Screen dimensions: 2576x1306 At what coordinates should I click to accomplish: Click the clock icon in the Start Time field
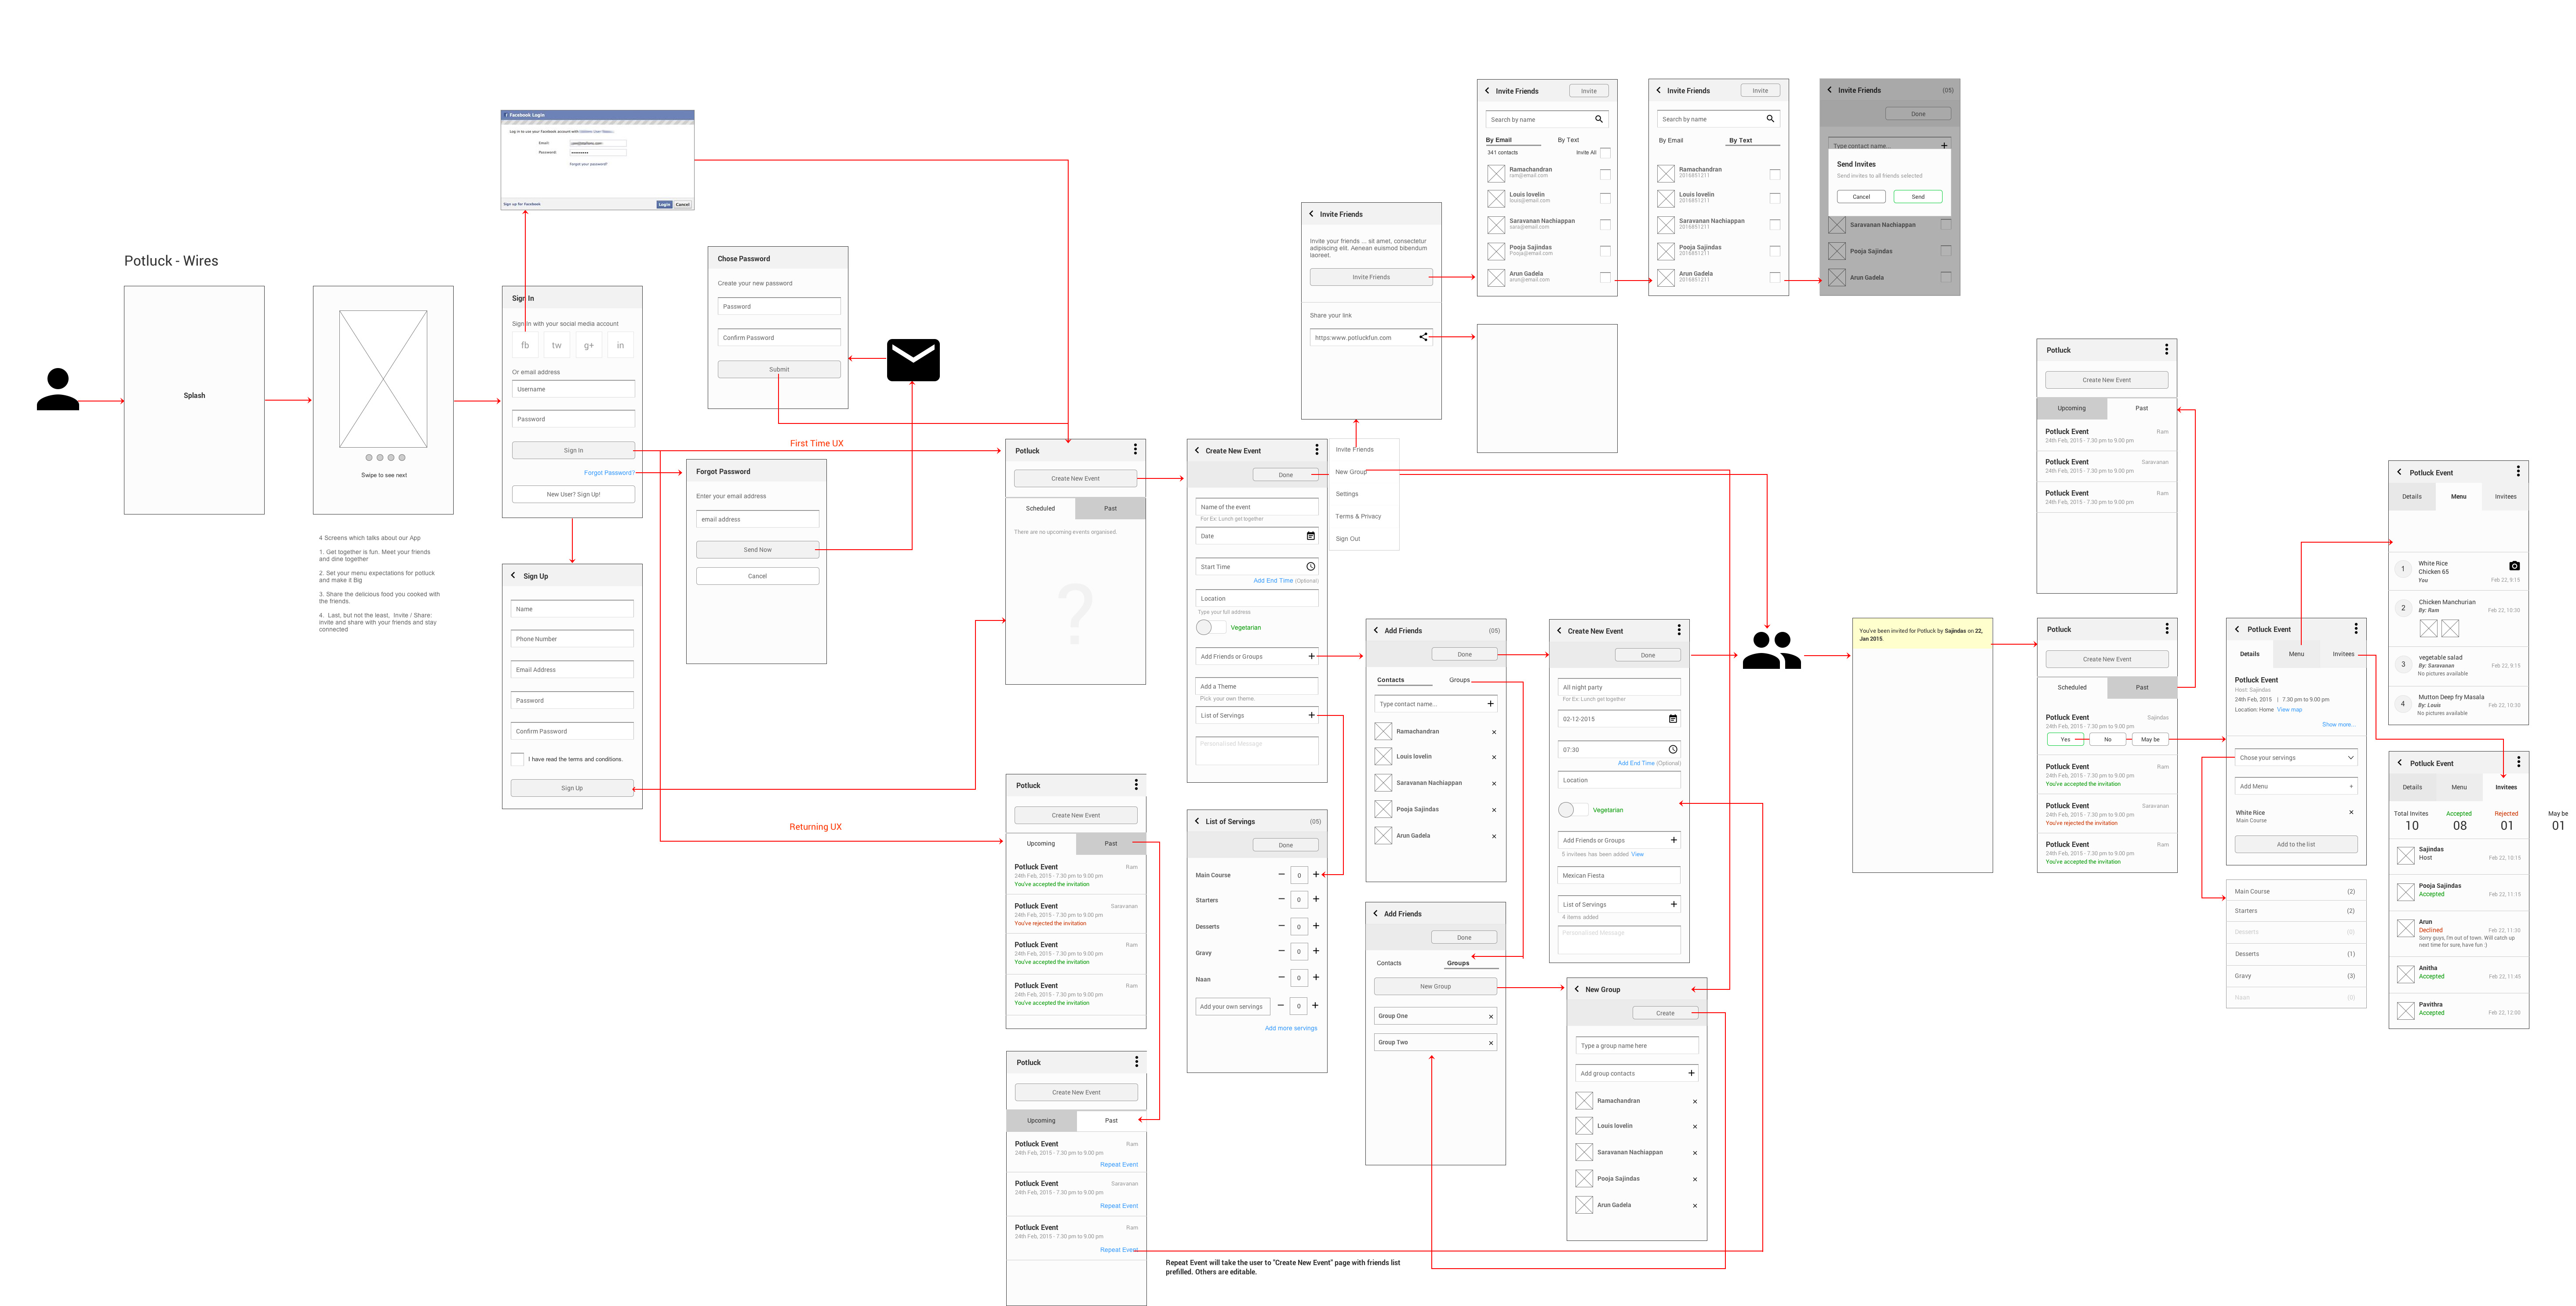1310,566
